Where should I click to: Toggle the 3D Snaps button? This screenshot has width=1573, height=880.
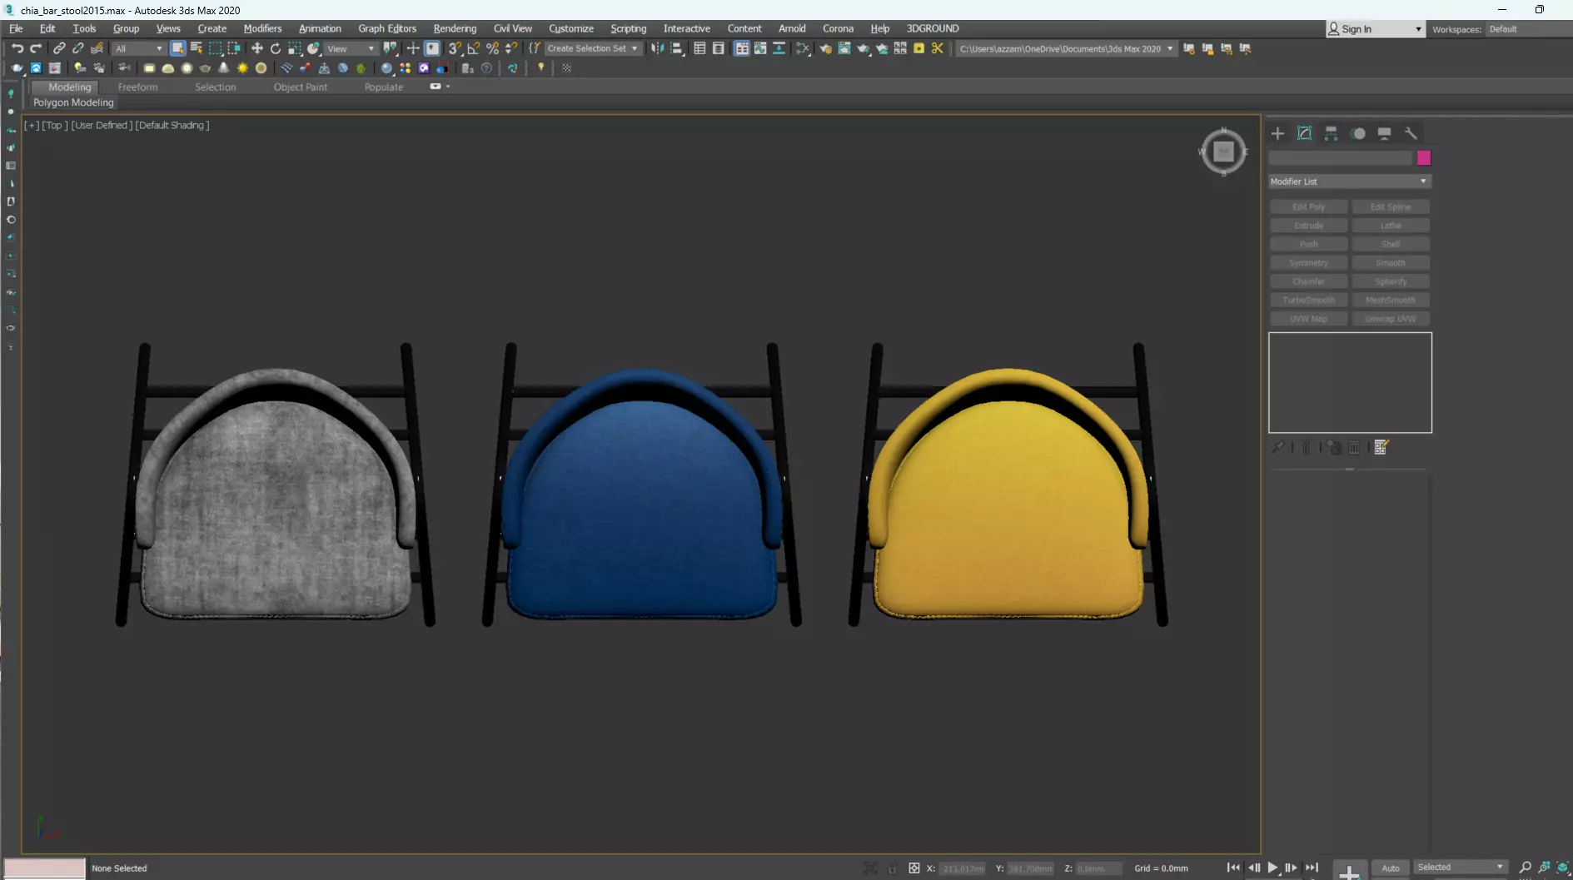455,48
